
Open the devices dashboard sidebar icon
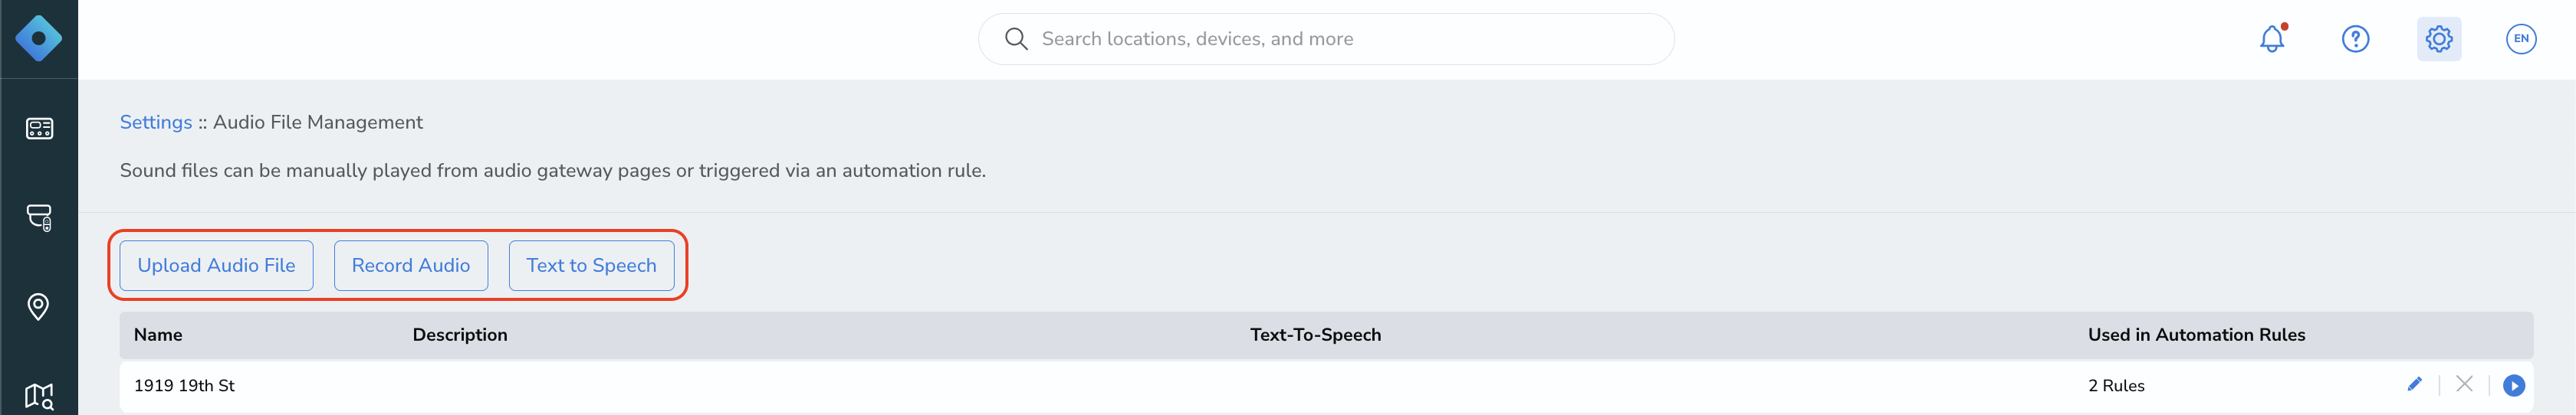pyautogui.click(x=39, y=129)
